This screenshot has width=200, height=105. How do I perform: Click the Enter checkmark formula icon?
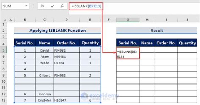(52, 6)
